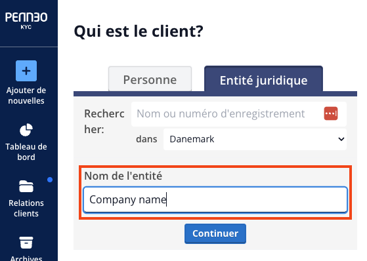Click the Continuer button
367x261 pixels.
(x=215, y=233)
